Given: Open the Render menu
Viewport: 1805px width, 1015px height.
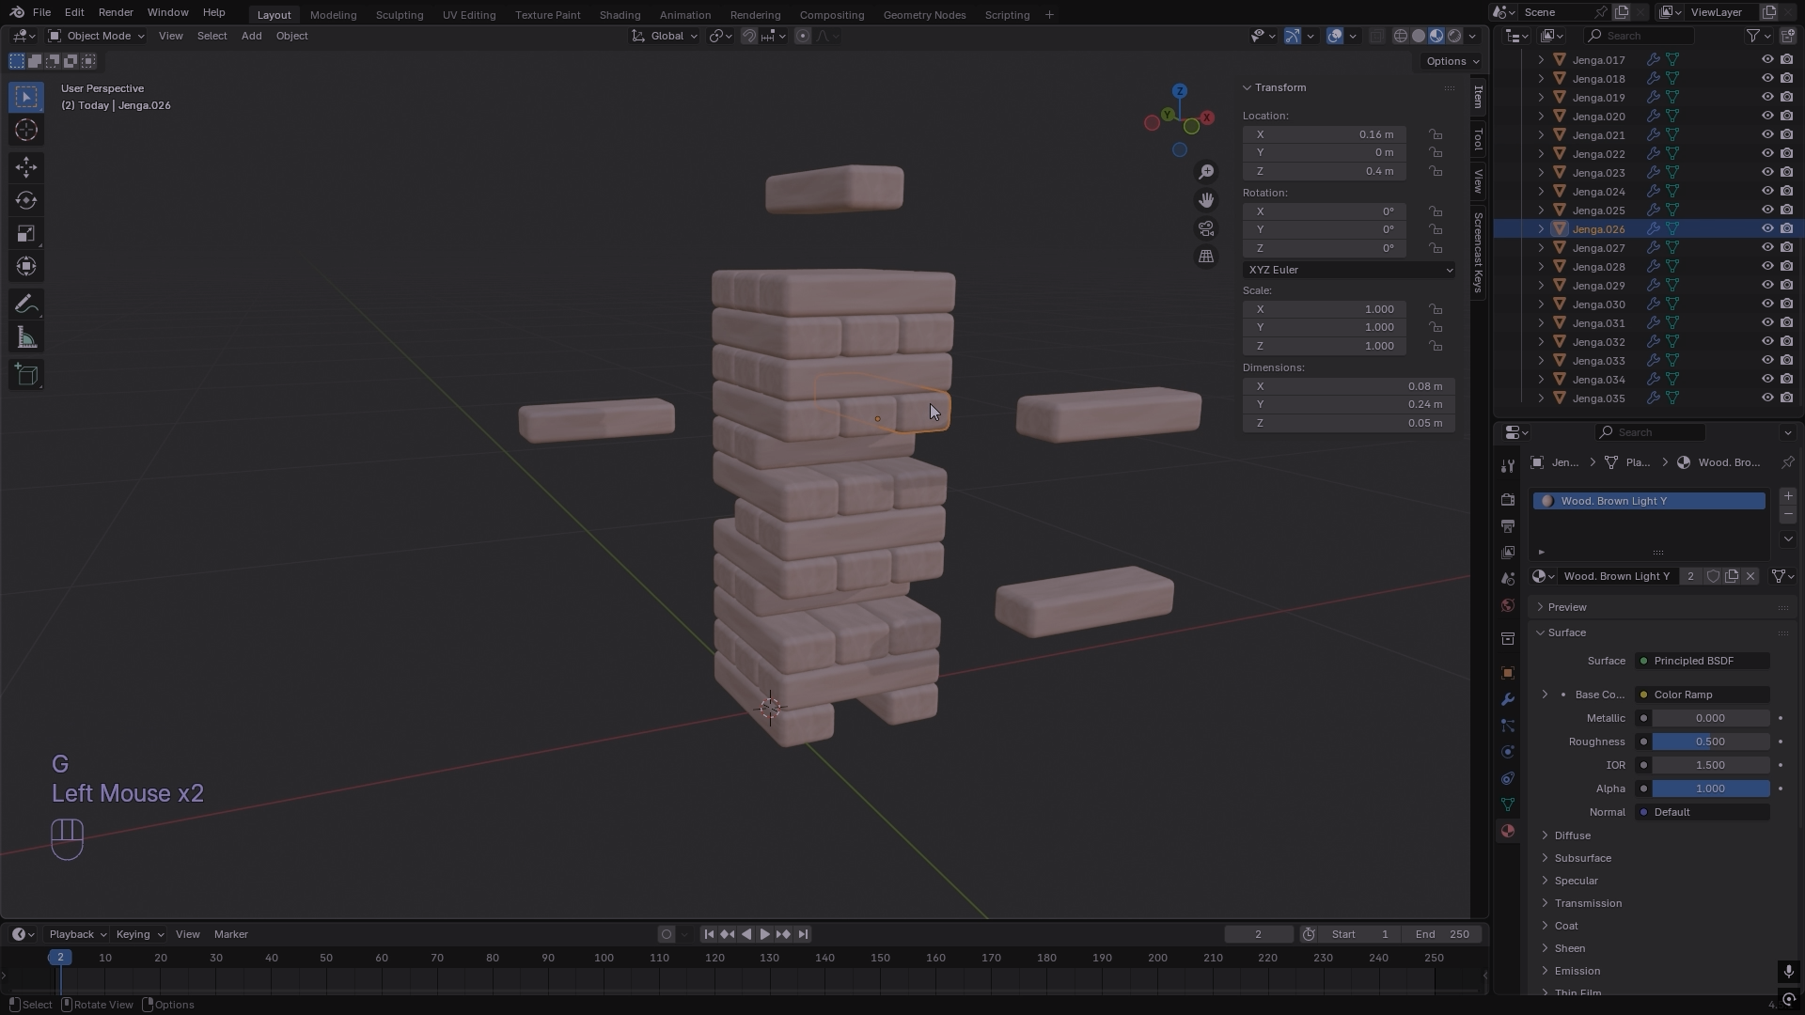Looking at the screenshot, I should 116,12.
